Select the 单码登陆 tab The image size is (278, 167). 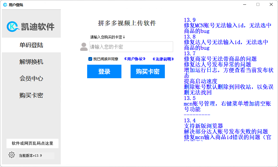pos(31,45)
